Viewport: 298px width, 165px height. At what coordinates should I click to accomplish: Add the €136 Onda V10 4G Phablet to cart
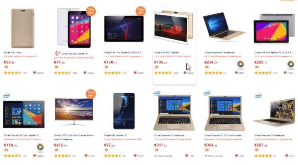[x=157, y=67]
